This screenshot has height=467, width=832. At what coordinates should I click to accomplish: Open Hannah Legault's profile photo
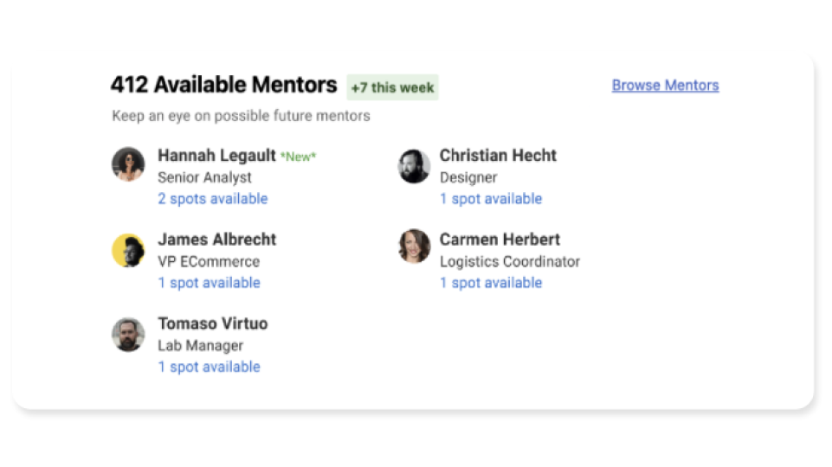click(x=128, y=164)
